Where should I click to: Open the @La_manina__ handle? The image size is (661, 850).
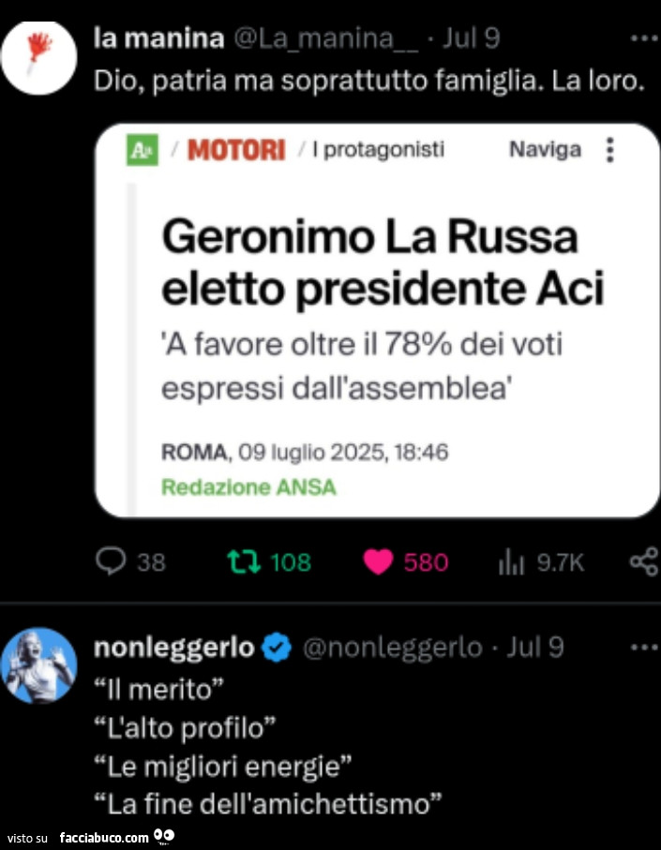pos(326,39)
